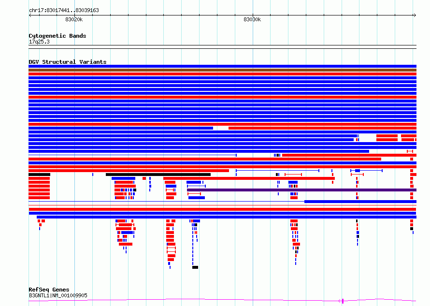Click the B3GNTL1|NM_001009905 gene label
Image resolution: width=430 pixels, height=306 pixels.
tap(58, 295)
